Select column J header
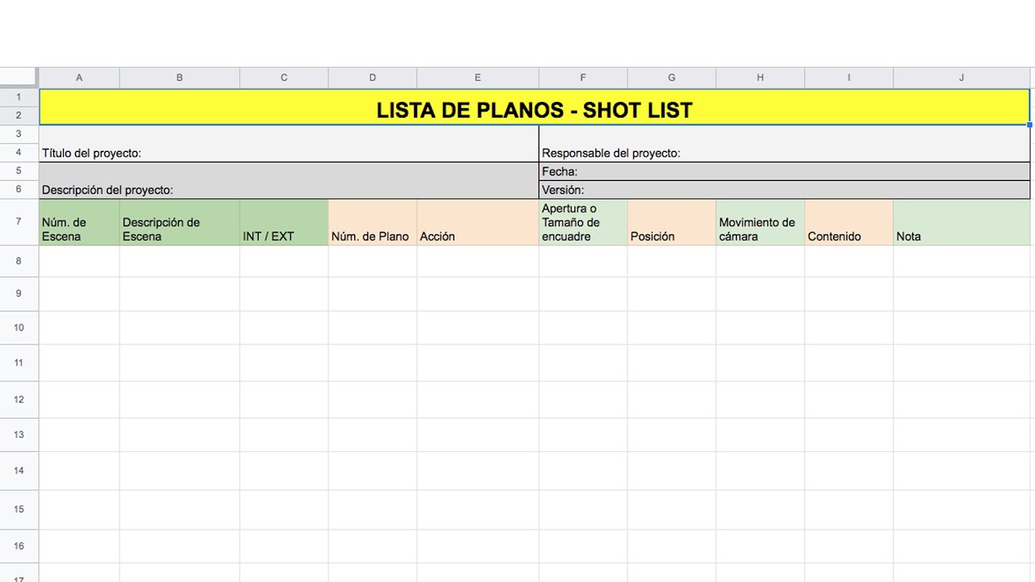The height and width of the screenshot is (582, 1035). (x=961, y=78)
